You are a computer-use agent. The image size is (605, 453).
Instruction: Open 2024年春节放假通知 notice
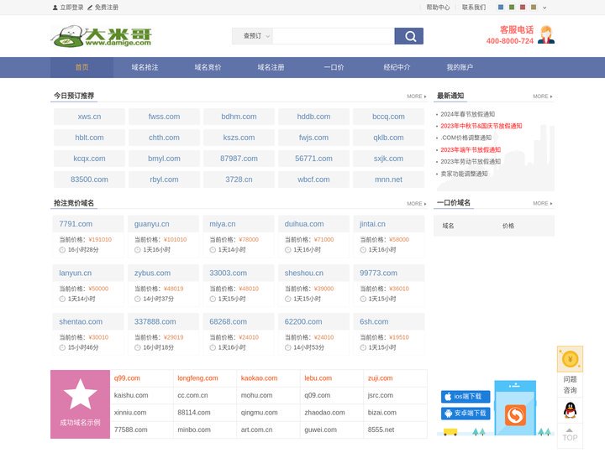click(x=468, y=114)
